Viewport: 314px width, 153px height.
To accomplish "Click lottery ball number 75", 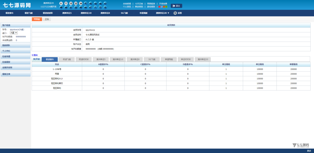I will tap(105, 7).
